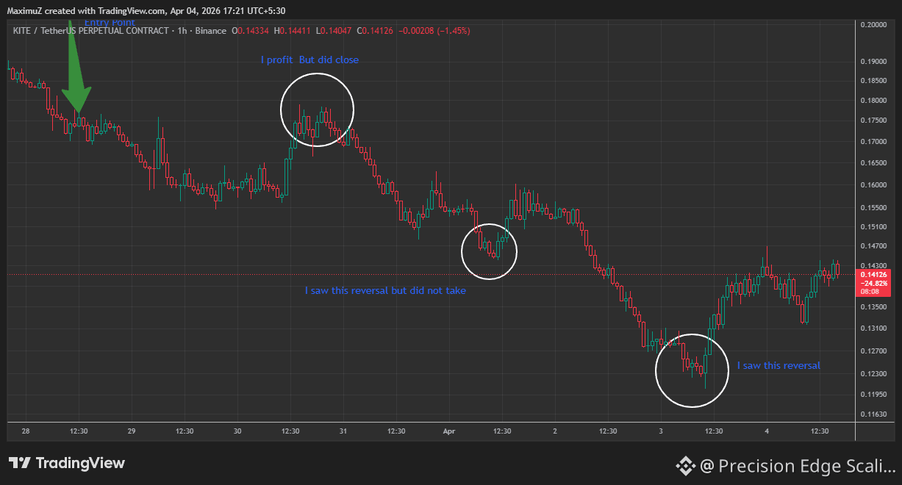Click the KITE / TetherUS PERPETUAL CONTRACT title

90,31
